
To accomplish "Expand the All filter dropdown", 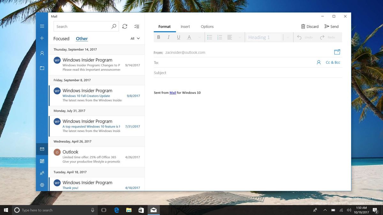I will click(x=135, y=39).
